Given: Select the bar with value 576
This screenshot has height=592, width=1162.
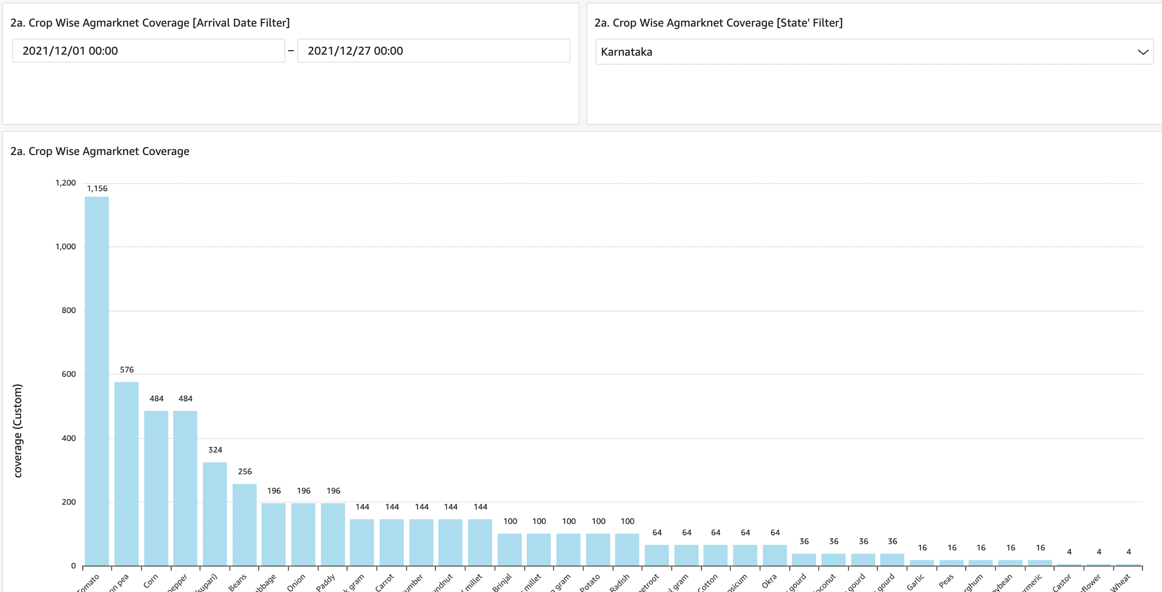Looking at the screenshot, I should pyautogui.click(x=127, y=474).
